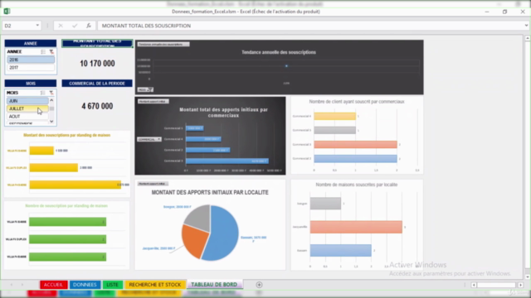Click the vertical scrollbar down arrow
This screenshot has height=298, width=531.
click(x=528, y=276)
